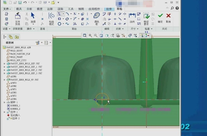Choose the Ellipse sketch tool
207x136 pixels.
(x=67, y=19)
